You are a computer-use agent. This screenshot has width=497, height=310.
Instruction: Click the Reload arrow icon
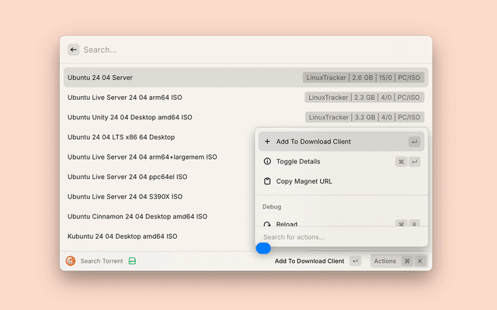267,223
